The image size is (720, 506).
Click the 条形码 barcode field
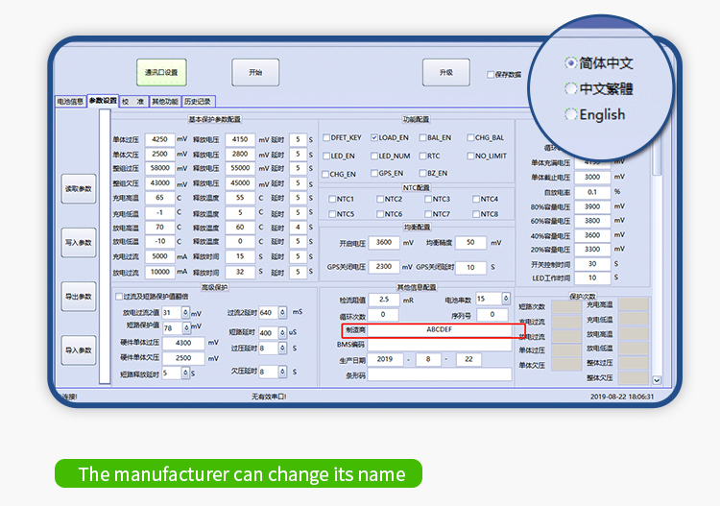click(439, 374)
